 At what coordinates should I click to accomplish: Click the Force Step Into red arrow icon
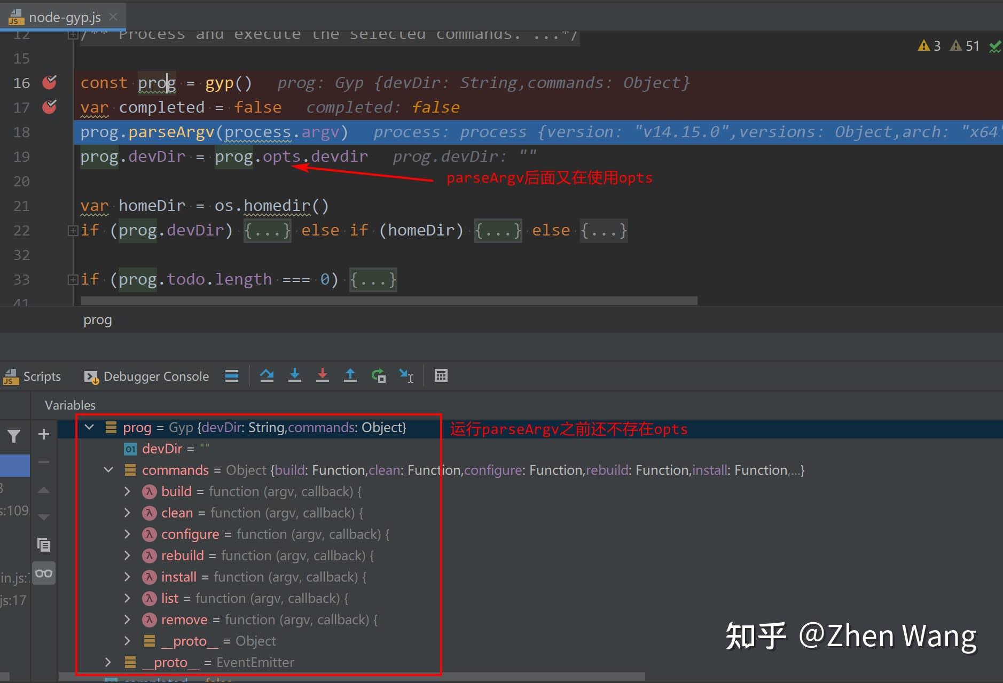pyautogui.click(x=323, y=375)
